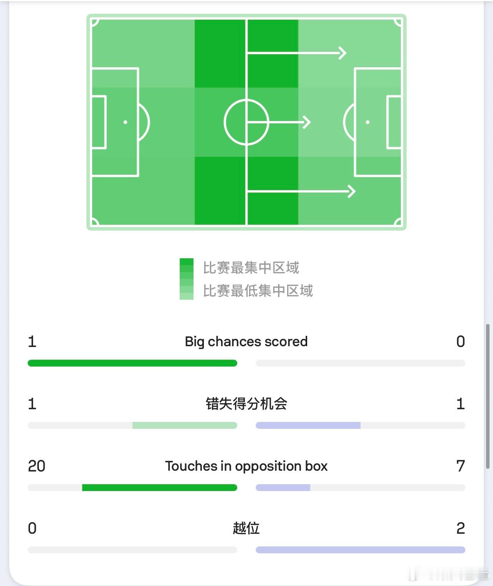Select the 错失得分机会 stat title
The height and width of the screenshot is (586, 493).
pyautogui.click(x=246, y=404)
